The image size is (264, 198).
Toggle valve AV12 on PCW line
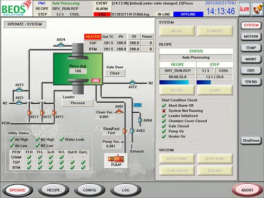(x=42, y=113)
